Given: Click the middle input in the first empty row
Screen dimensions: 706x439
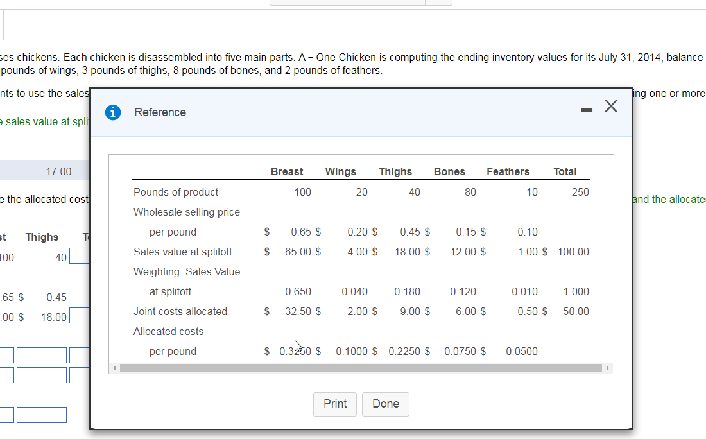Looking at the screenshot, I should 41,355.
